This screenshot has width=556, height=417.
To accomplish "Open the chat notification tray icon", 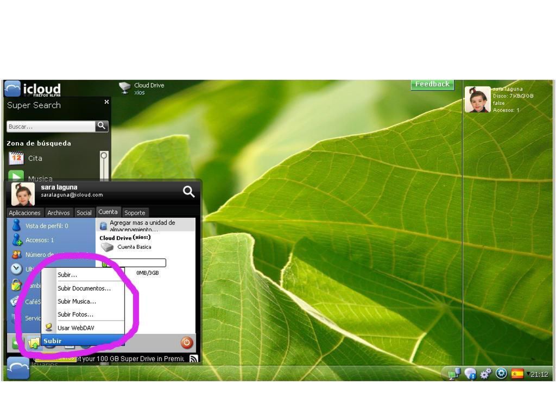I will coord(470,374).
